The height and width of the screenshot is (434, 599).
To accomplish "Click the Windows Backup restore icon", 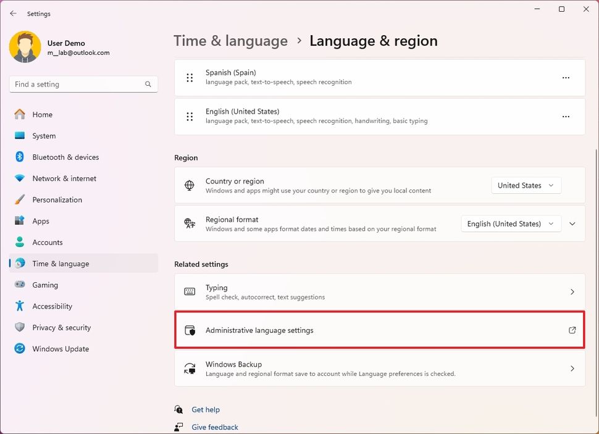I will [x=190, y=368].
